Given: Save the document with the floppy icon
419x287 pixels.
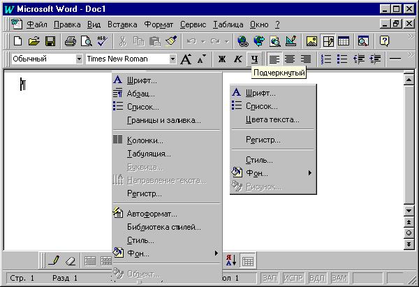Looking at the screenshot, I should coord(50,41).
